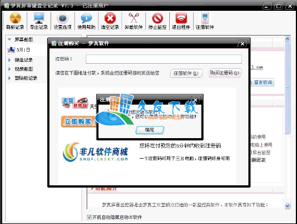The width and height of the screenshot is (297, 224).
Task: Click the 确定 button in message box
Action: pyautogui.click(x=150, y=130)
